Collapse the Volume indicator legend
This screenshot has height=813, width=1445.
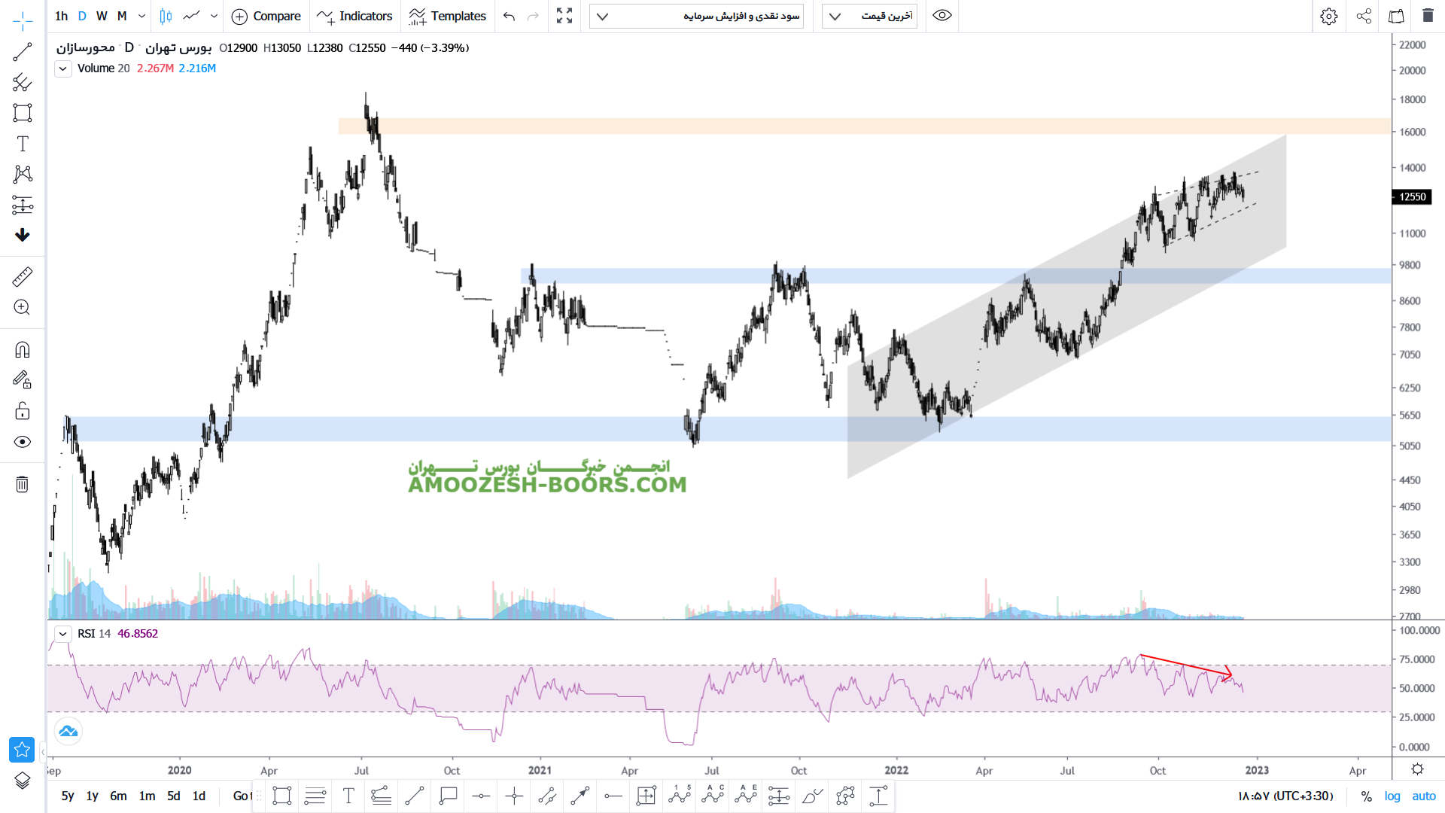pyautogui.click(x=63, y=69)
